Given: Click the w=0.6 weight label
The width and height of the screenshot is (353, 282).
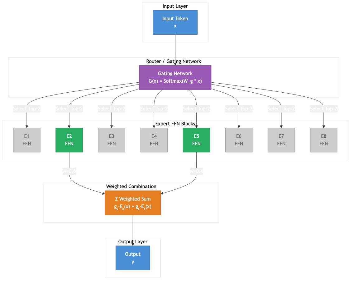Looking at the screenshot, I should coord(69,171).
